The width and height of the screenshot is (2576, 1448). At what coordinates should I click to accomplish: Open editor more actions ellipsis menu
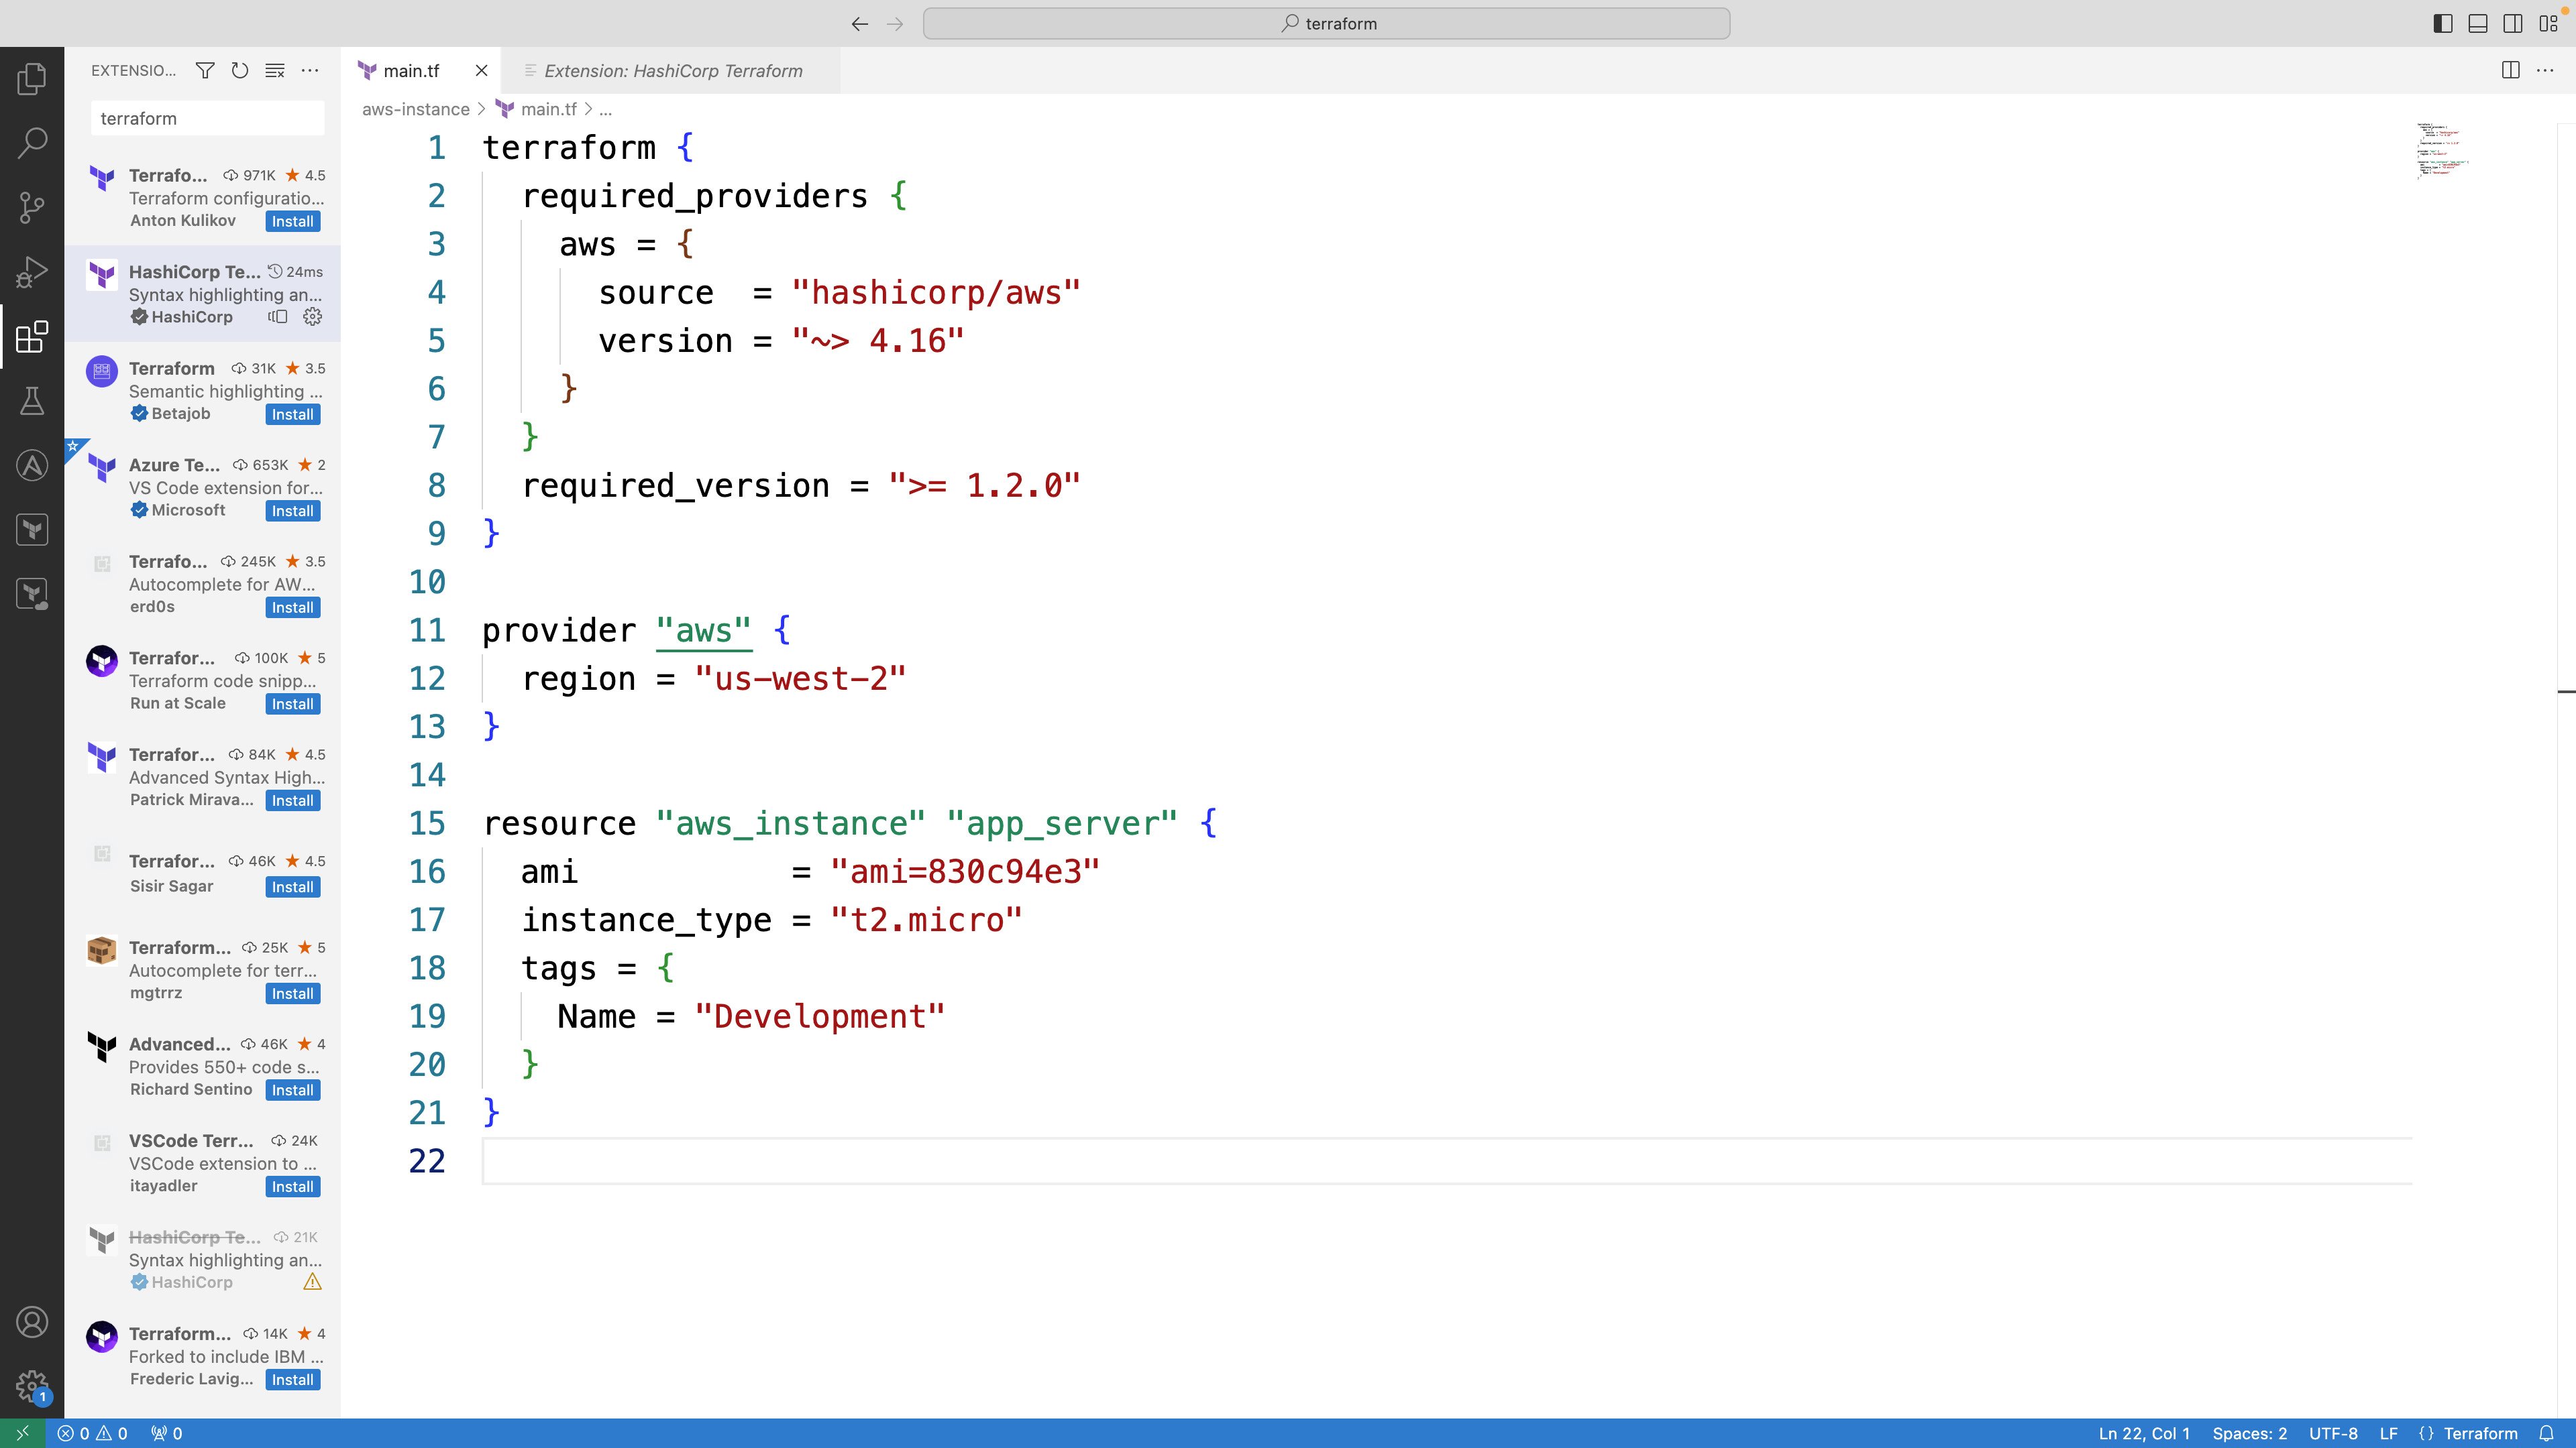point(2545,70)
